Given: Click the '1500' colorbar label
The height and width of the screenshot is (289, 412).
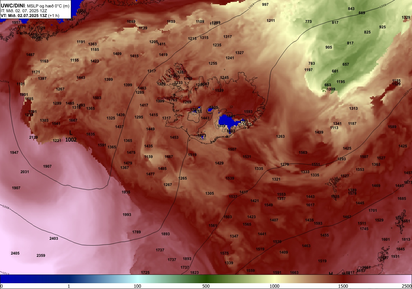Looking at the screenshot, I should 343,286.
